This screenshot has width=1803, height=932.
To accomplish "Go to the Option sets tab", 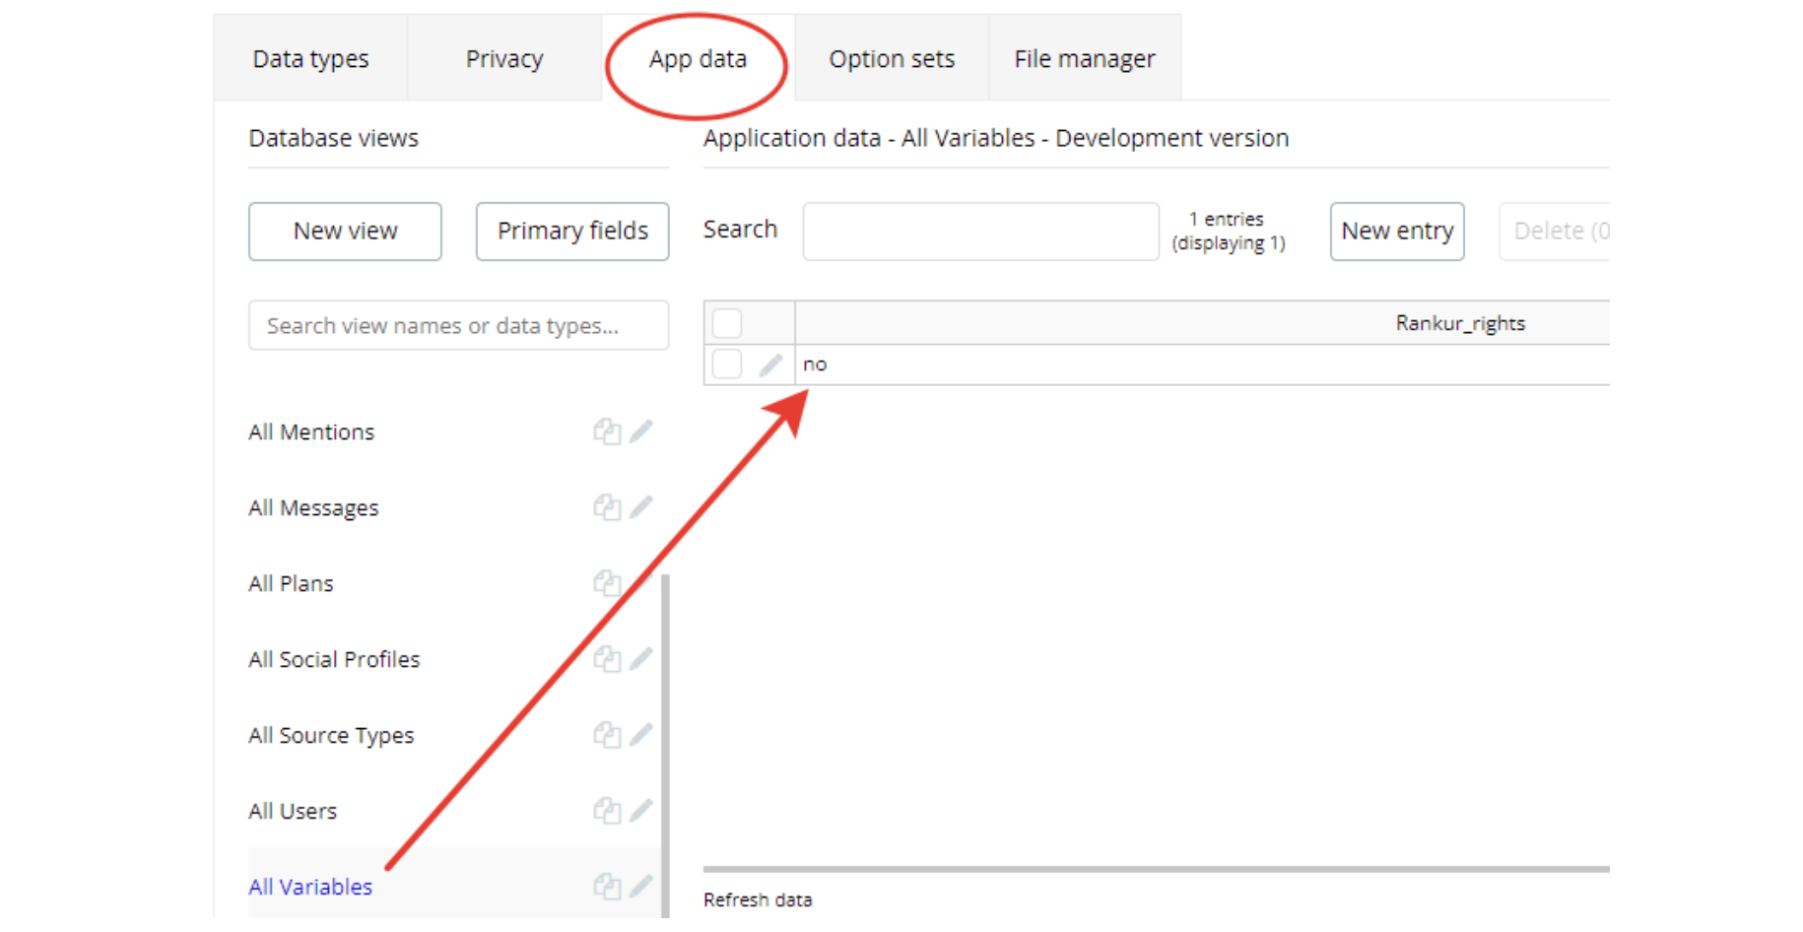I will click(892, 59).
